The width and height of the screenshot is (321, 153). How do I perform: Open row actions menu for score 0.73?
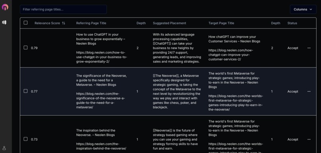309,140
